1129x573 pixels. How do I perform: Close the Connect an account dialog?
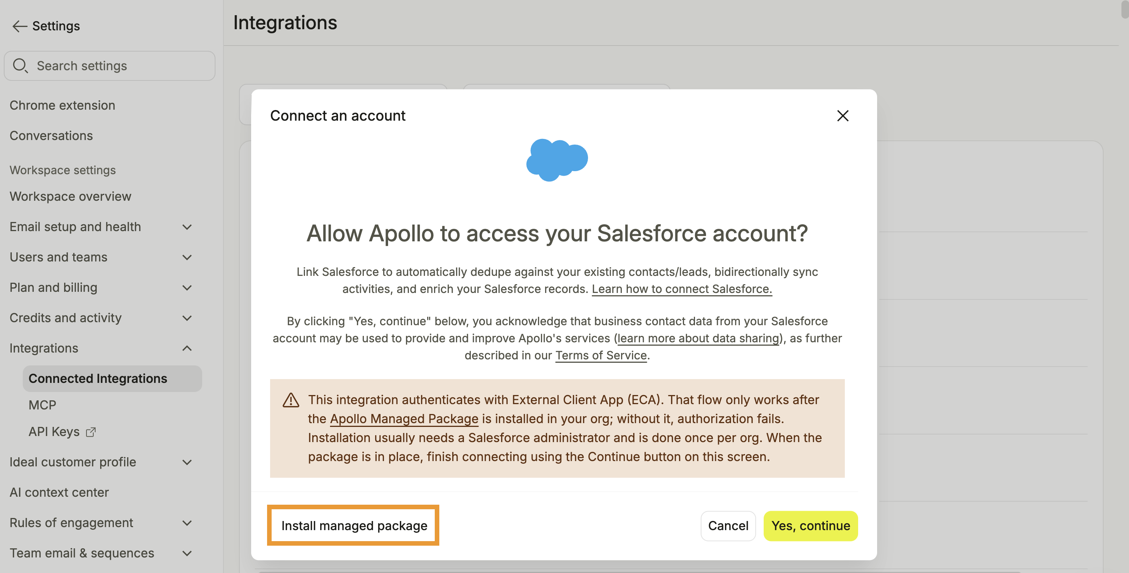[x=842, y=116]
